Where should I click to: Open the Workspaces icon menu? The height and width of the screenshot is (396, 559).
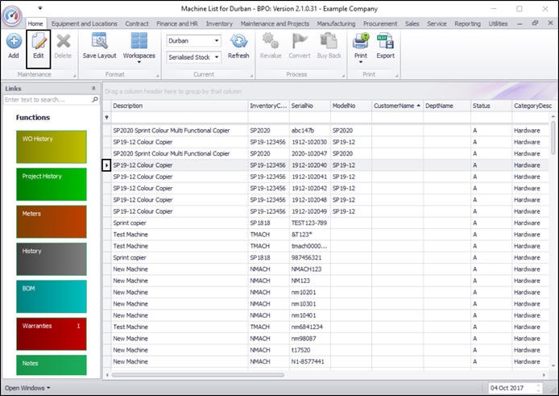click(139, 47)
